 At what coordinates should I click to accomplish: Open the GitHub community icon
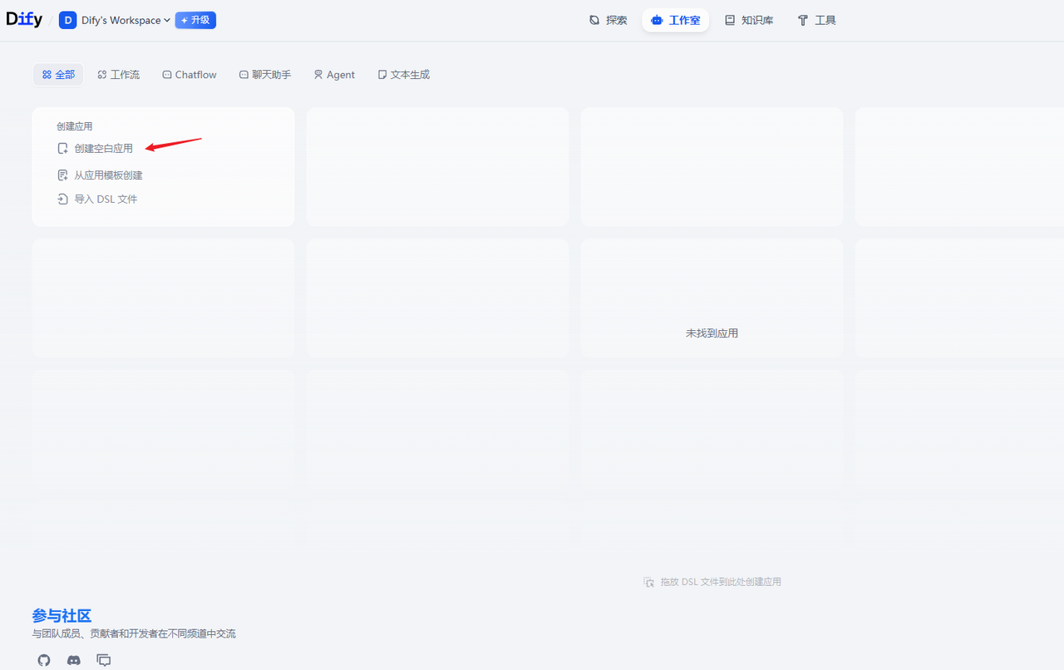click(x=44, y=660)
